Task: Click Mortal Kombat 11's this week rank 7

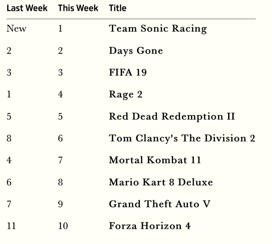Action: point(60,160)
